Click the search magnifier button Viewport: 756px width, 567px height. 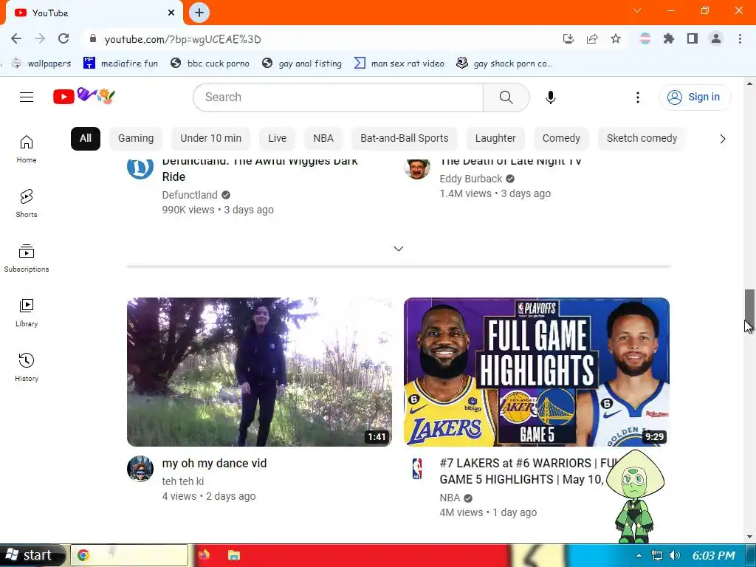pos(506,97)
